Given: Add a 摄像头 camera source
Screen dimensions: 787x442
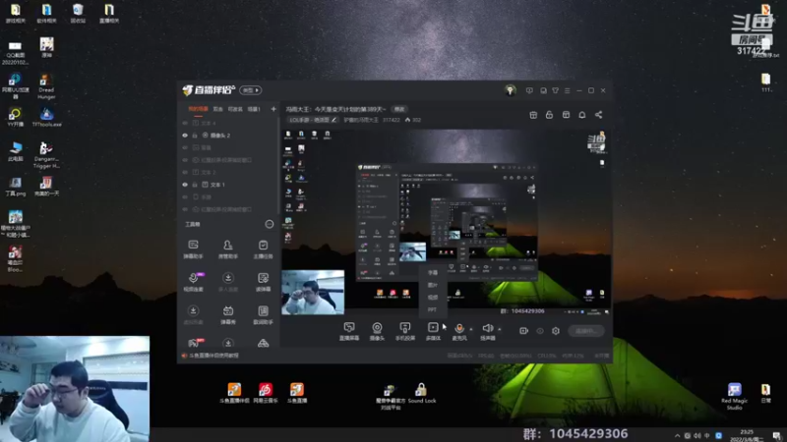Looking at the screenshot, I should pyautogui.click(x=377, y=331).
